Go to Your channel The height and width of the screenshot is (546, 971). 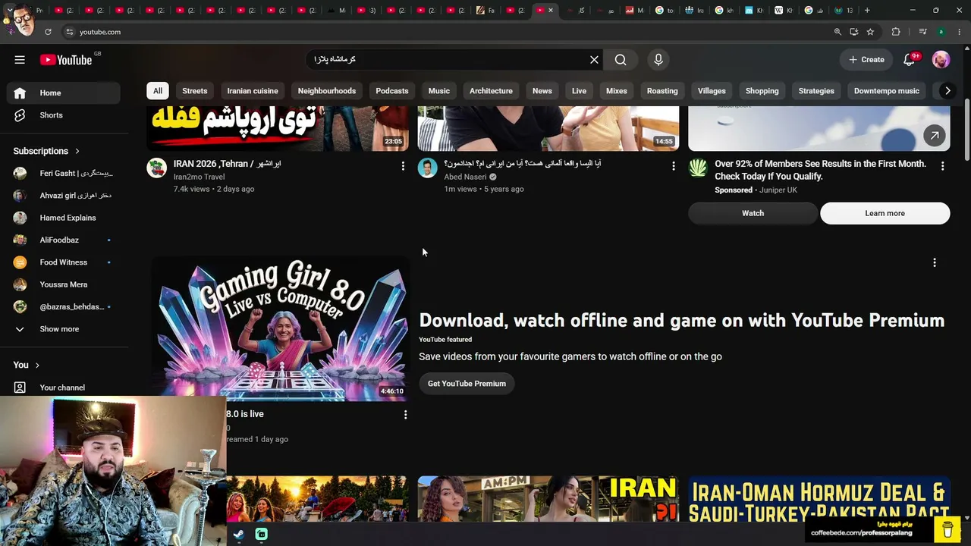point(63,388)
